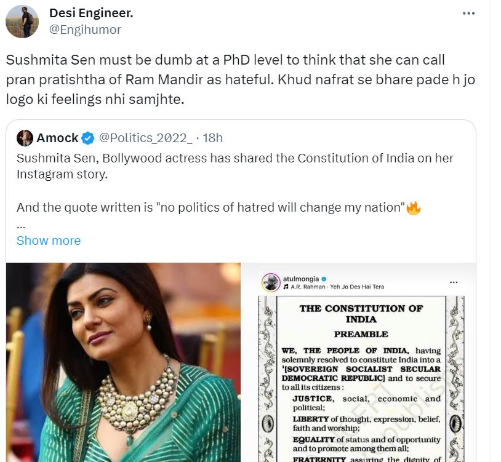Click Amock's small profile avatar
The width and height of the screenshot is (501, 462).
[25, 138]
